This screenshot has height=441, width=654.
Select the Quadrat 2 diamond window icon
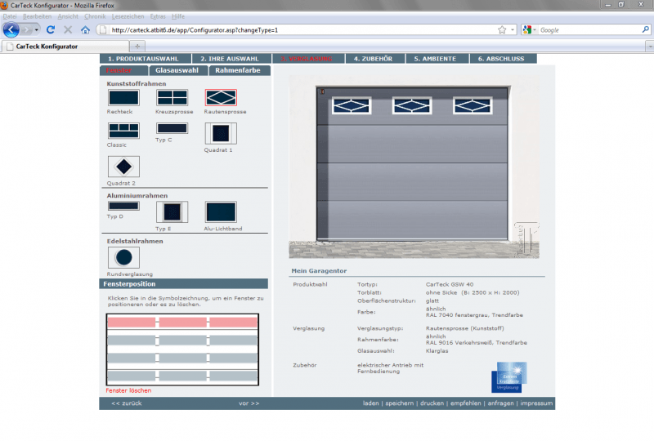tap(123, 167)
